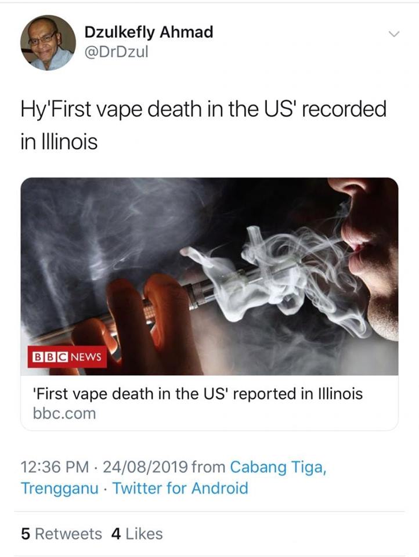
Task: Open the @DrDzul handle
Action: [x=116, y=52]
